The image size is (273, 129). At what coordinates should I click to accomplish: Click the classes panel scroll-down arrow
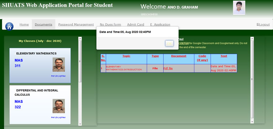tap(80, 124)
